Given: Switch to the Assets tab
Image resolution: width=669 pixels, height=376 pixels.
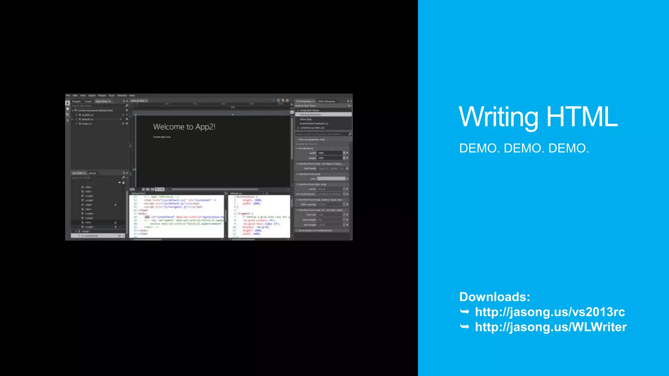Looking at the screenshot, I should click(88, 102).
